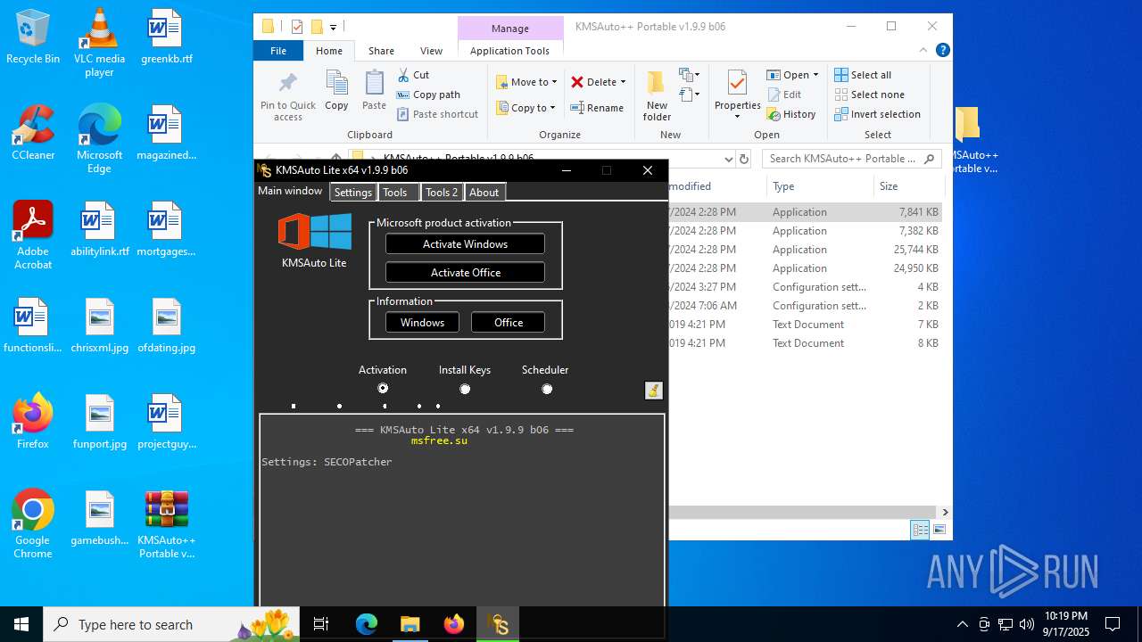Select Adobe Acrobat desktop icon

click(33, 235)
